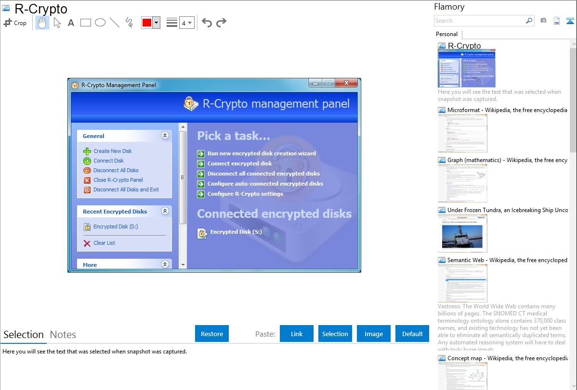This screenshot has height=390, width=577.
Task: Click the Restore button
Action: [x=212, y=334]
